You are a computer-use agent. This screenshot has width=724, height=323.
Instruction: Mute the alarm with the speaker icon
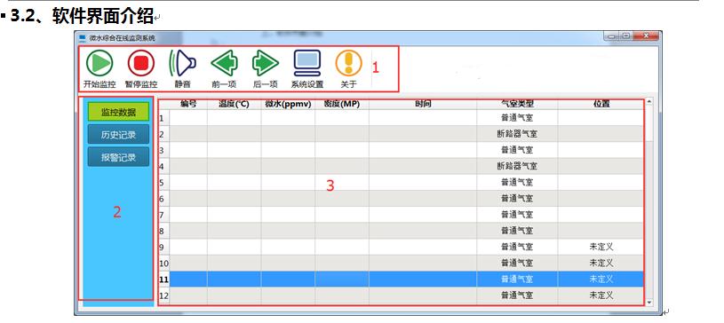pos(182,63)
